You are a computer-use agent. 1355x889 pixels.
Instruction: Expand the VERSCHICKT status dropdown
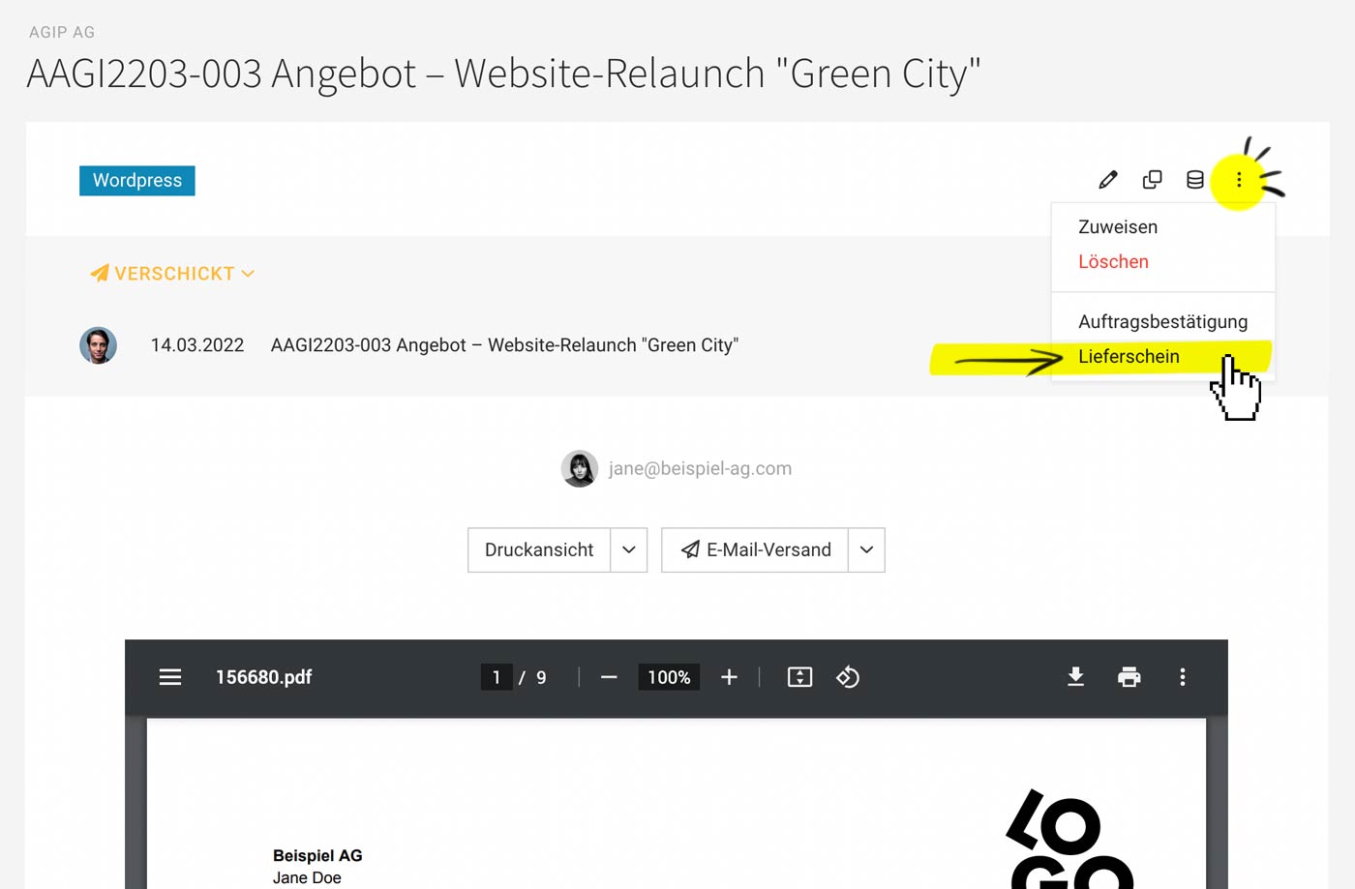click(249, 274)
